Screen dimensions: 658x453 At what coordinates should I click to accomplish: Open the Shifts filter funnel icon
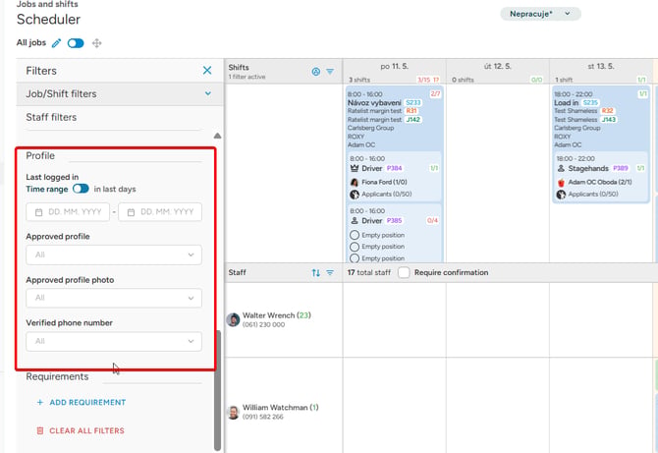330,72
